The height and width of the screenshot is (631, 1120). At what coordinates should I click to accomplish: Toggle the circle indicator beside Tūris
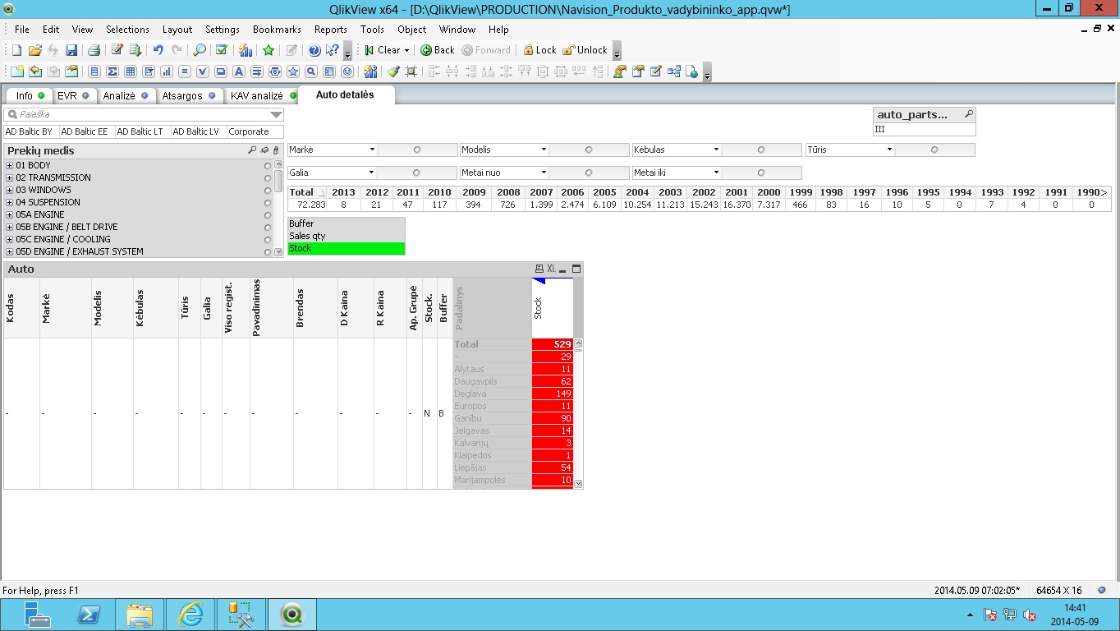pos(934,150)
